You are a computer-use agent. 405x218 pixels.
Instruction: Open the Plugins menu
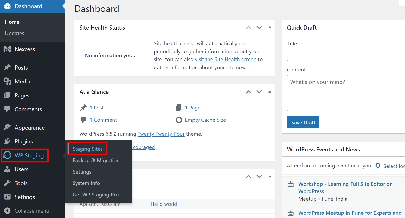(24, 141)
